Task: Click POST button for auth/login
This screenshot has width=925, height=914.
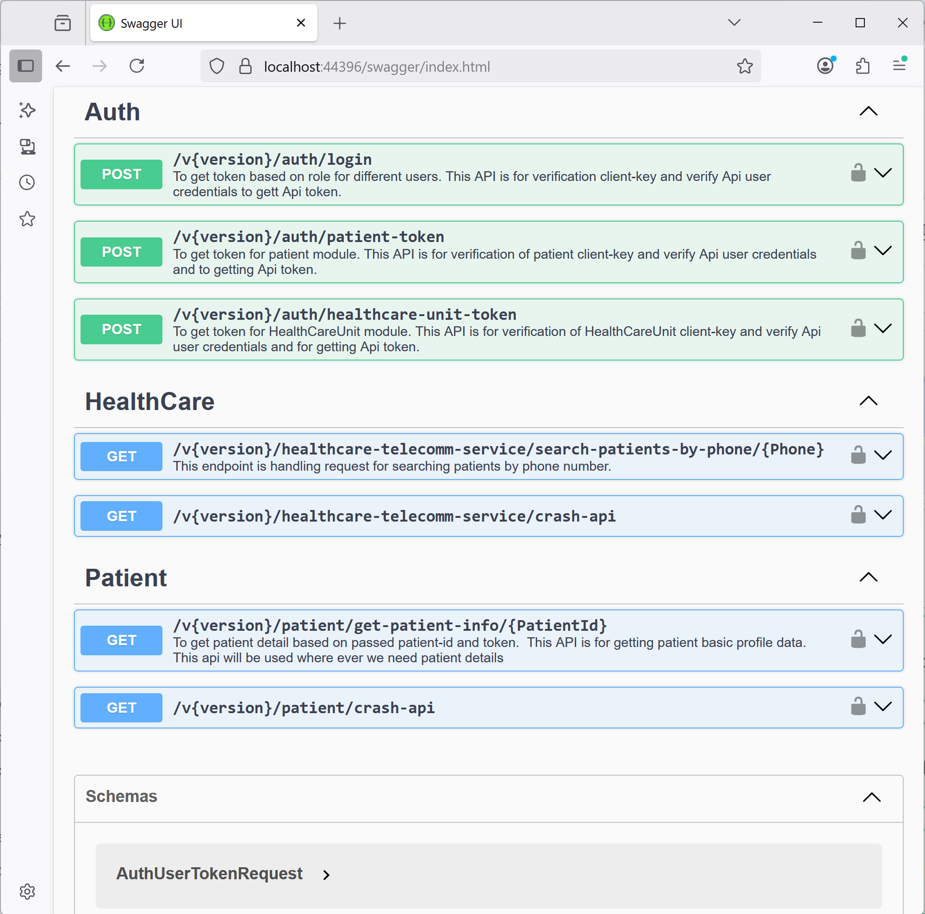Action: 121,174
